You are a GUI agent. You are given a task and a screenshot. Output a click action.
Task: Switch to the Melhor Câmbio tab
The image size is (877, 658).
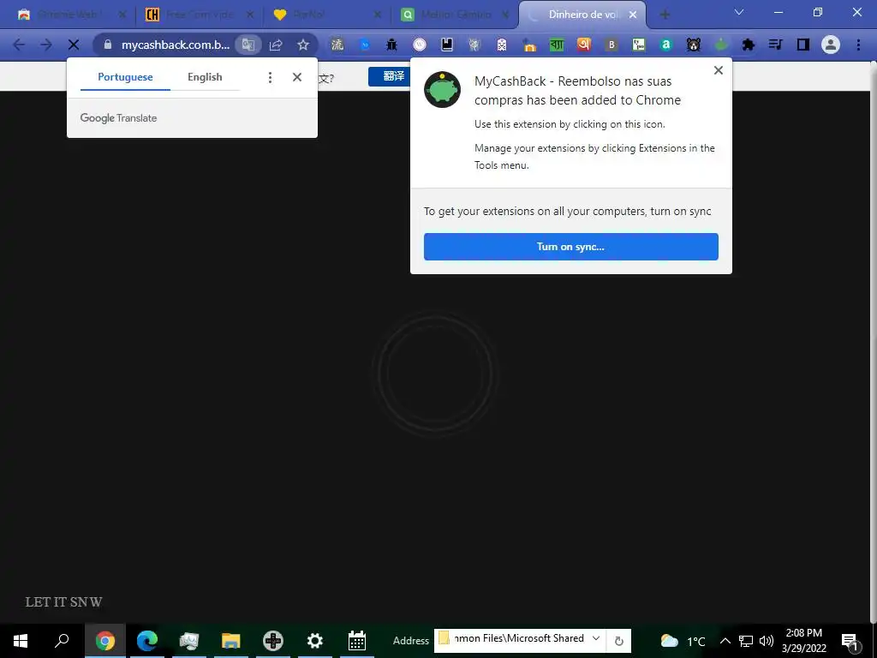[455, 15]
